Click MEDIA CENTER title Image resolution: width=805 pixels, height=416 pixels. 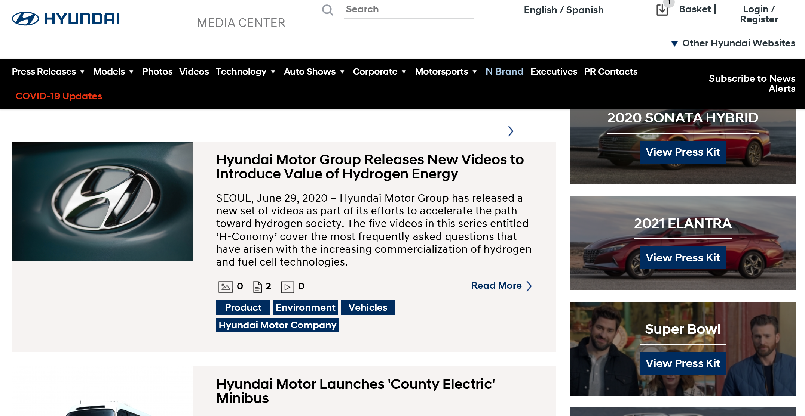click(241, 23)
